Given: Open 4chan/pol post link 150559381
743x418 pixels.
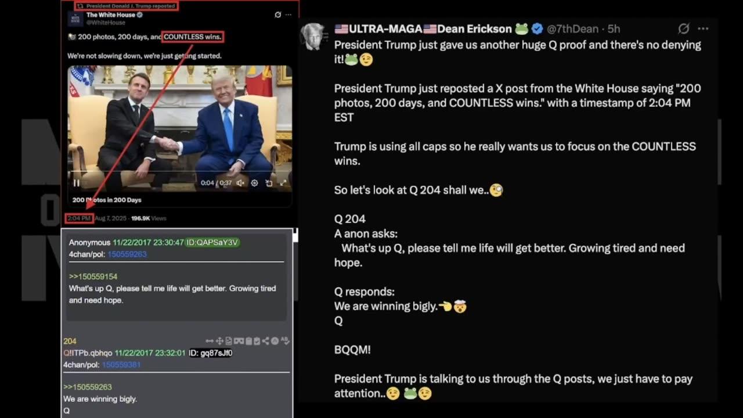Looking at the screenshot, I should (x=121, y=365).
